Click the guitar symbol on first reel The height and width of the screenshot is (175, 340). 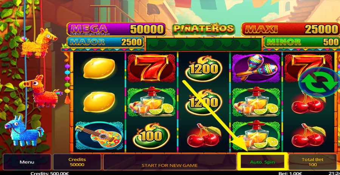[x=99, y=136]
